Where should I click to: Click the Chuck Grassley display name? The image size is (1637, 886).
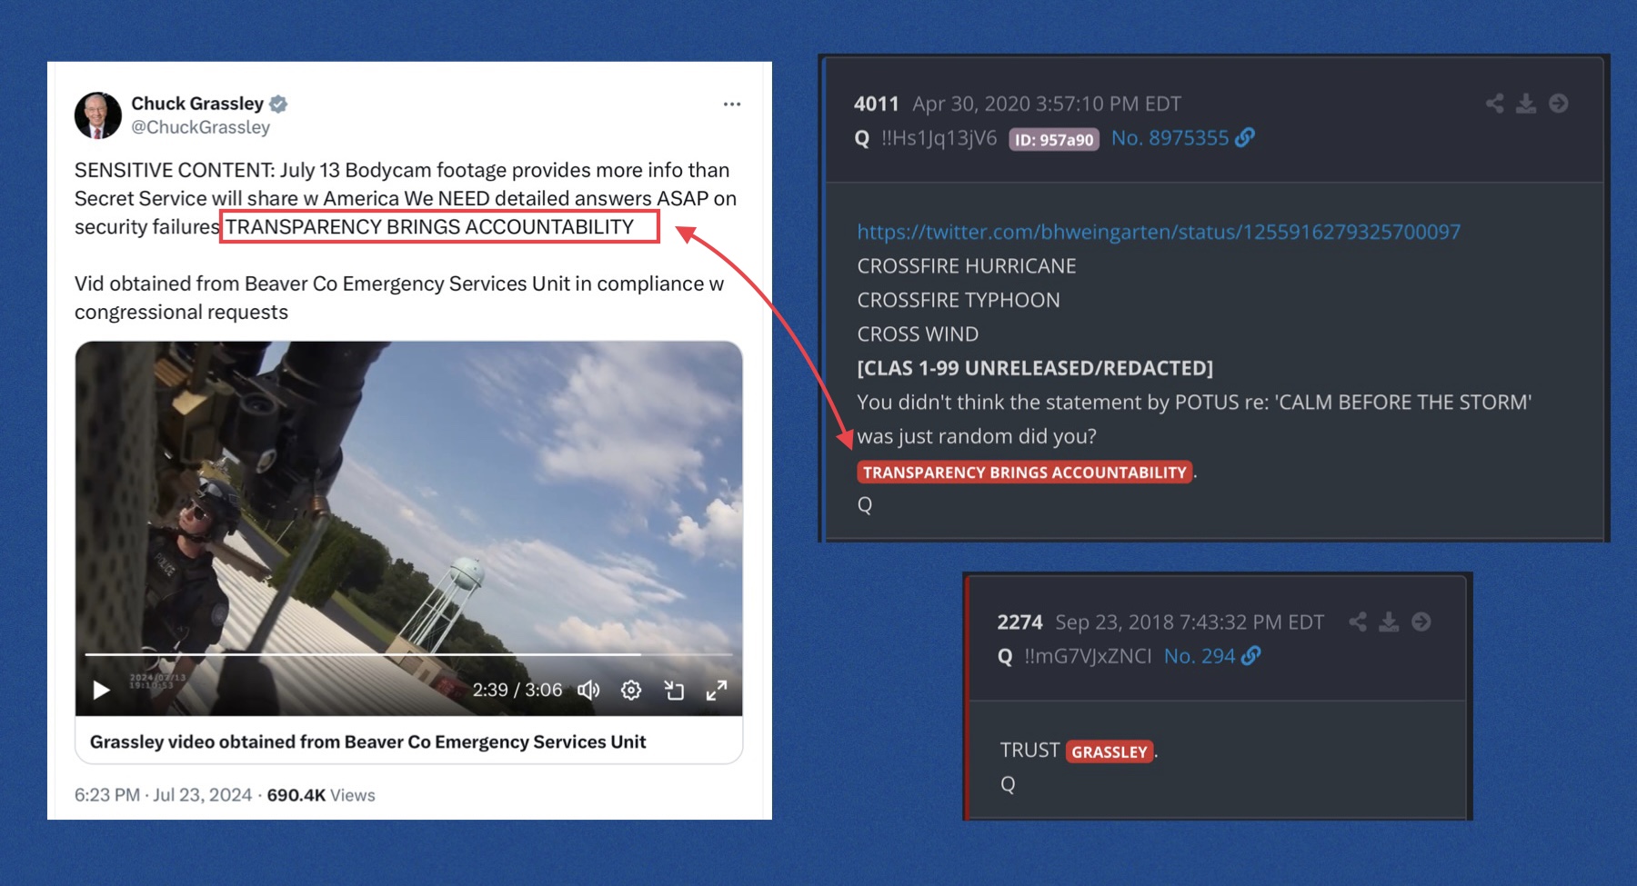coord(197,104)
